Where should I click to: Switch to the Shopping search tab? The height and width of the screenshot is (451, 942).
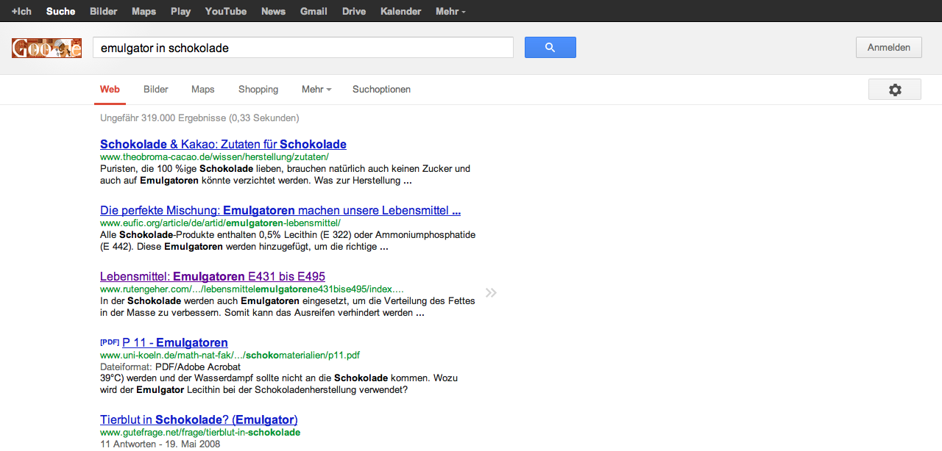[258, 90]
